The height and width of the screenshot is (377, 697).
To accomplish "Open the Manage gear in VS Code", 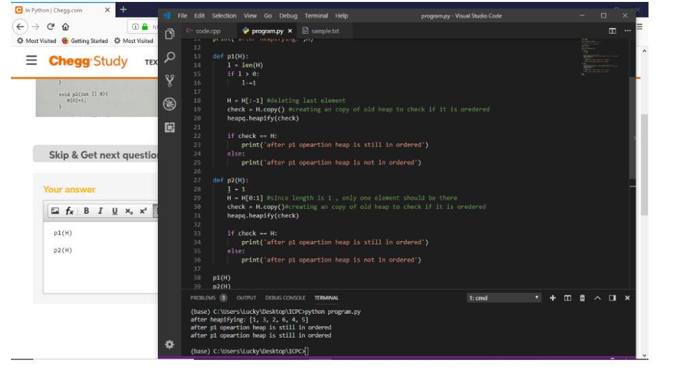I will coord(169,344).
